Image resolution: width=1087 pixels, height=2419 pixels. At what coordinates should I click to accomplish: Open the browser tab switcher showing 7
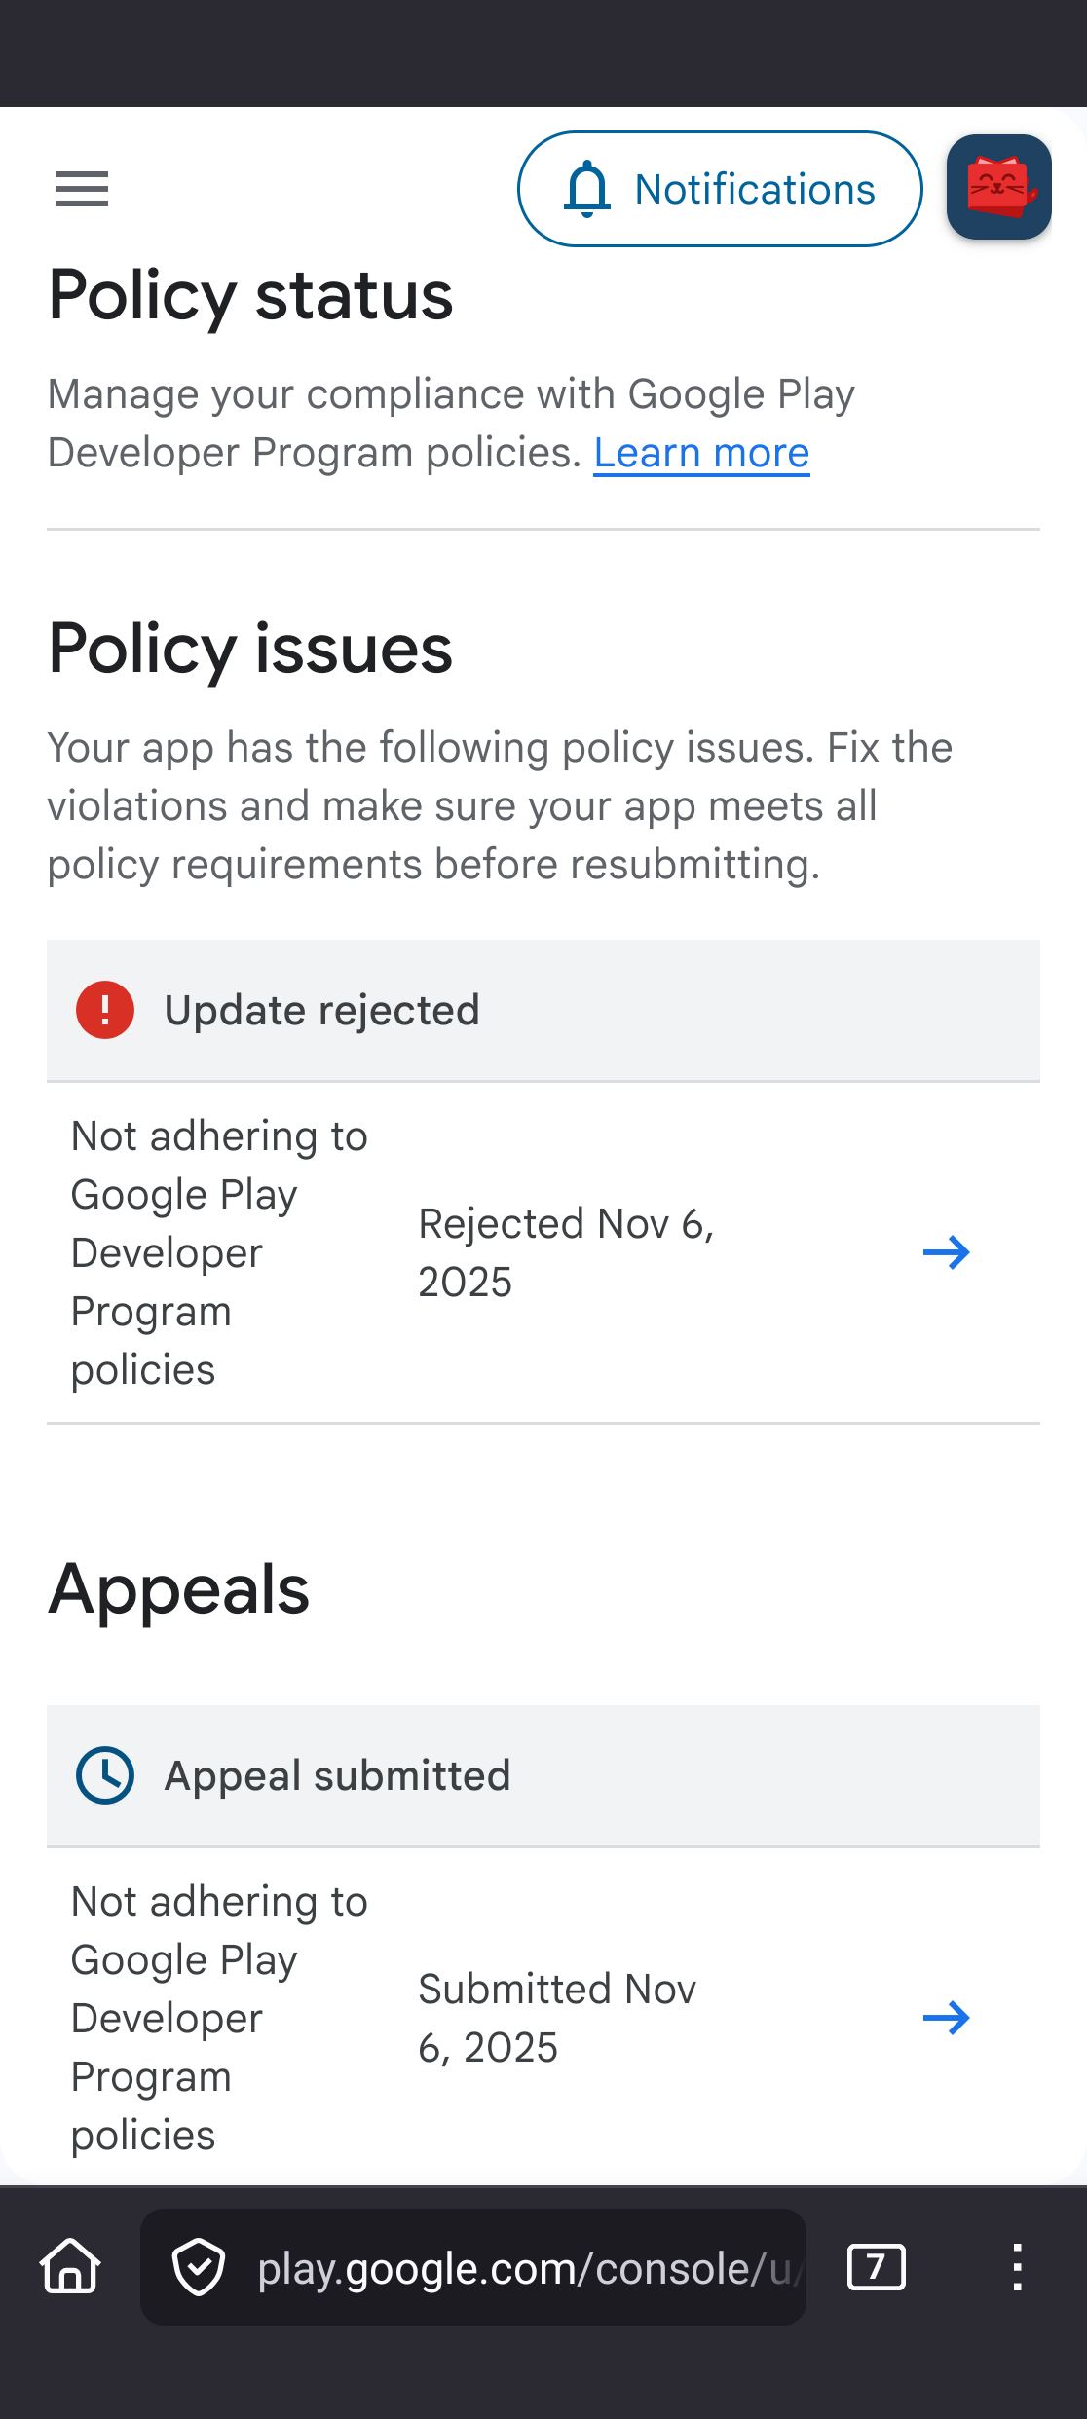876,2267
